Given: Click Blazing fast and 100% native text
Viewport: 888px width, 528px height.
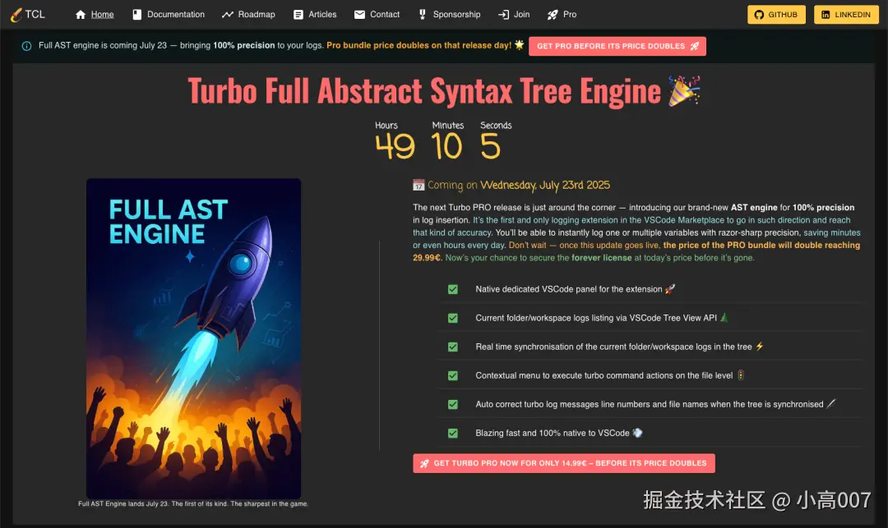Looking at the screenshot, I should [553, 434].
